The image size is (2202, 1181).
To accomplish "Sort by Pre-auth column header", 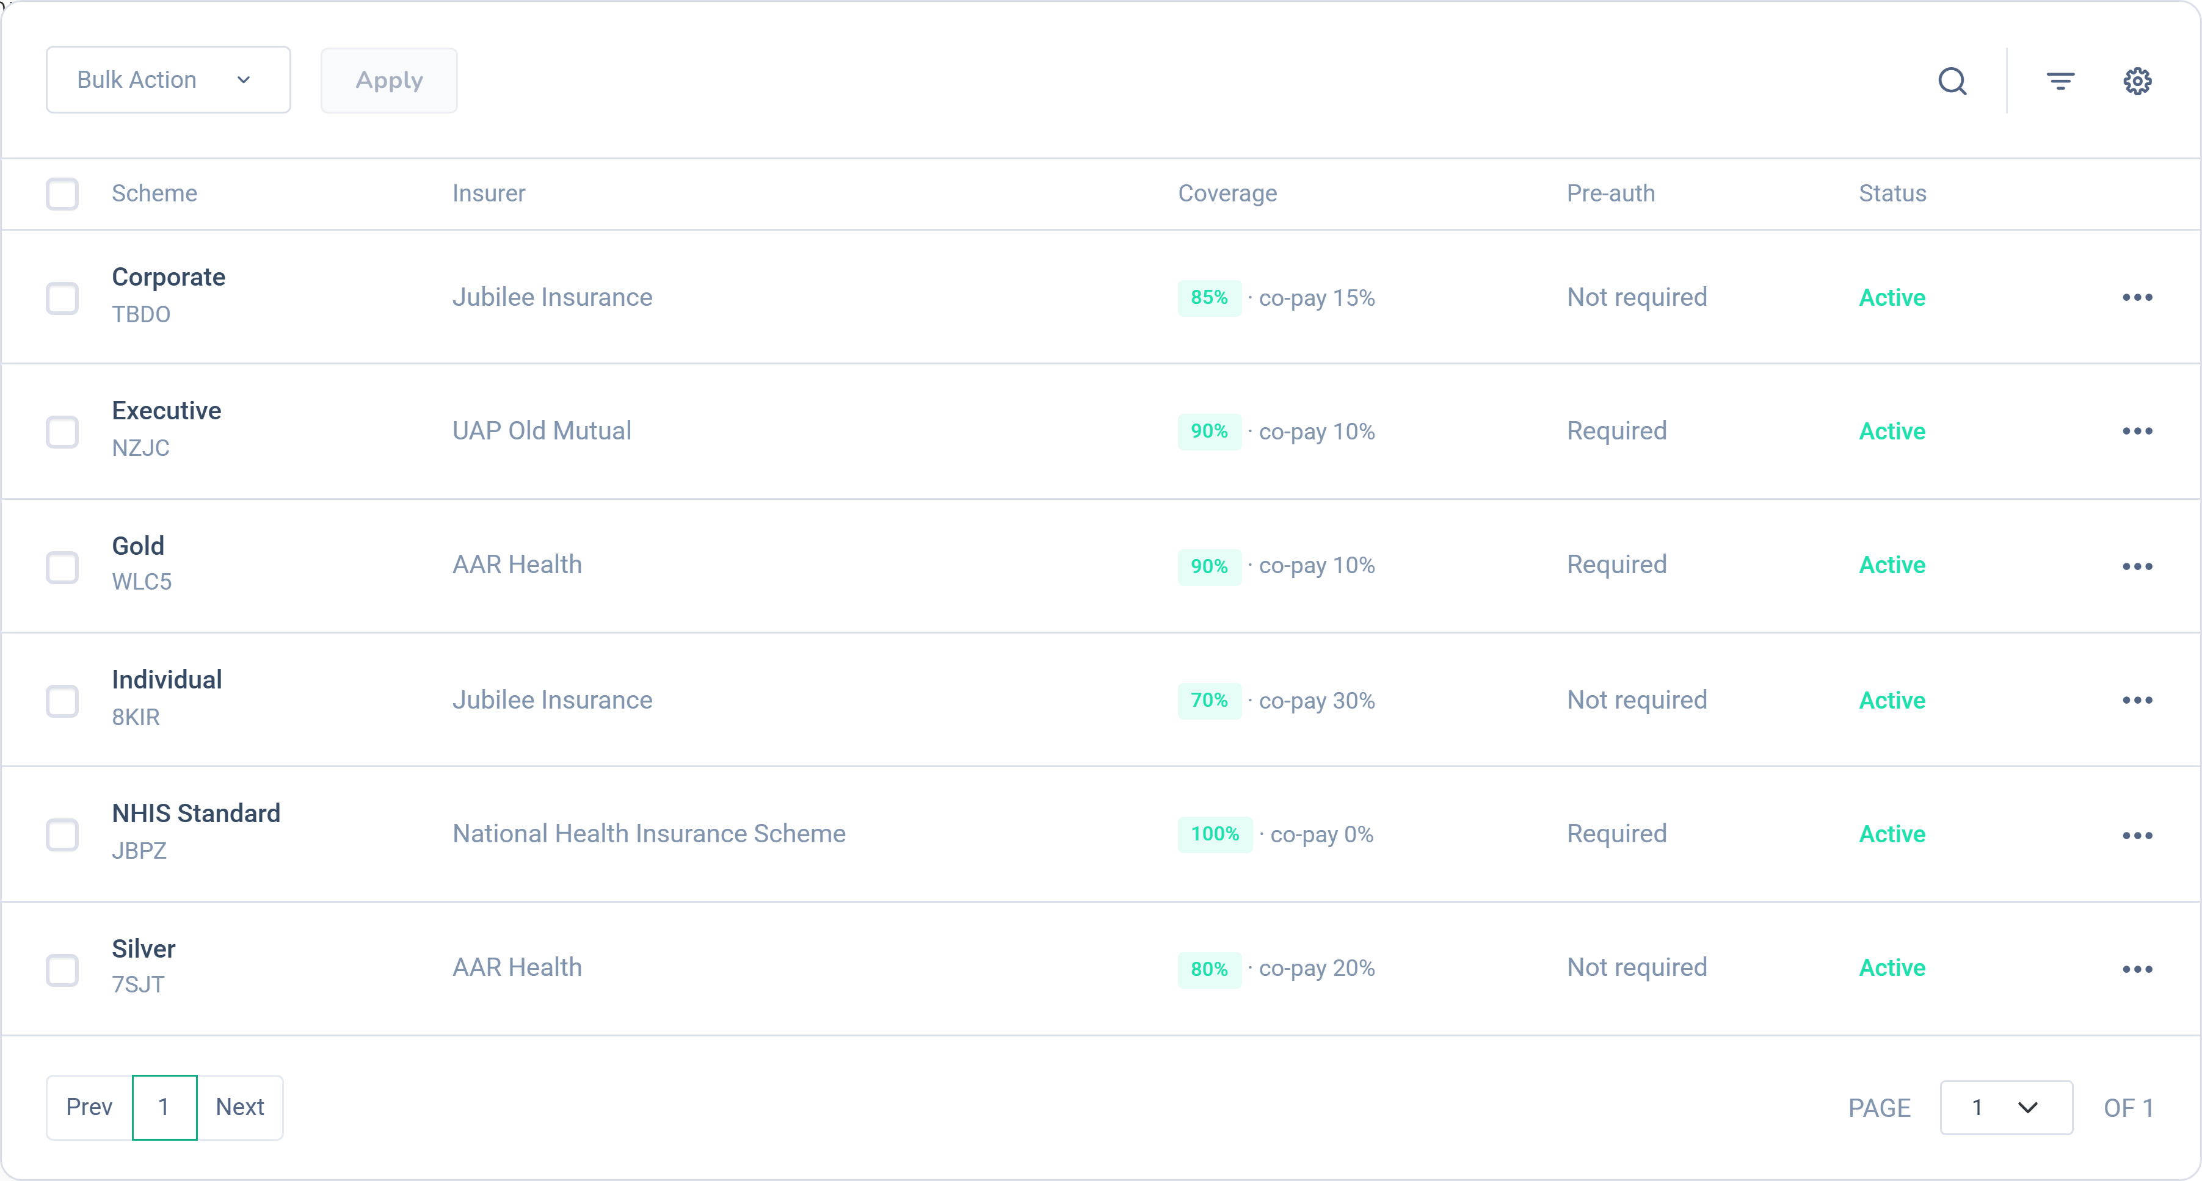I will (x=1610, y=193).
